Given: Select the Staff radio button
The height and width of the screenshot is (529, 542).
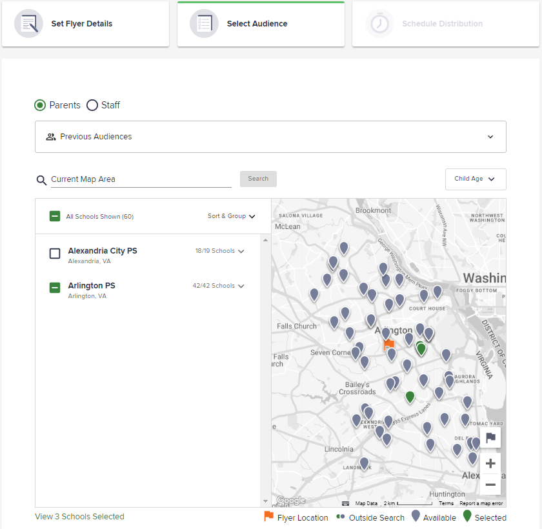Looking at the screenshot, I should point(92,105).
